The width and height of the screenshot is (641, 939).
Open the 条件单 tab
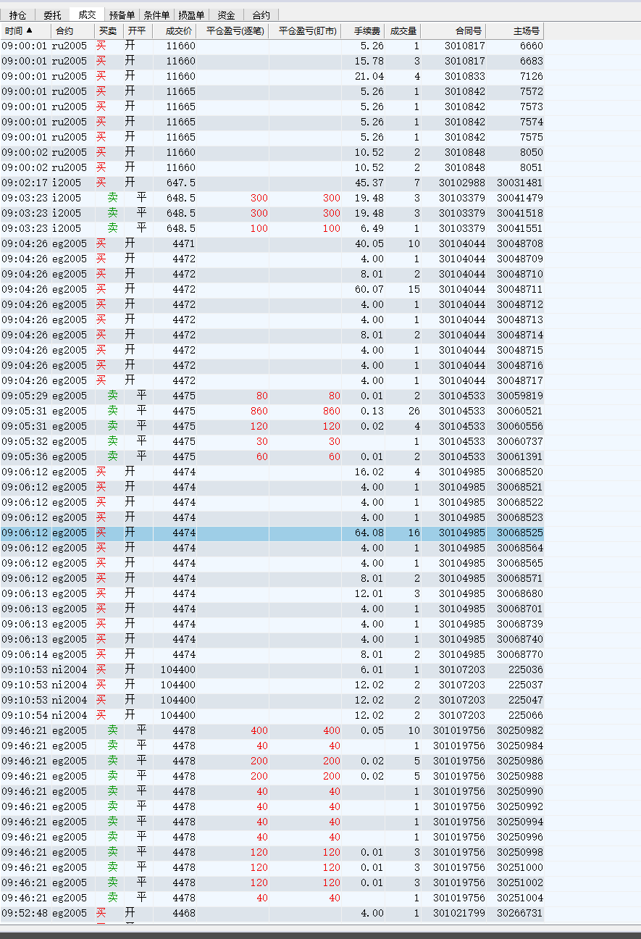pyautogui.click(x=156, y=14)
